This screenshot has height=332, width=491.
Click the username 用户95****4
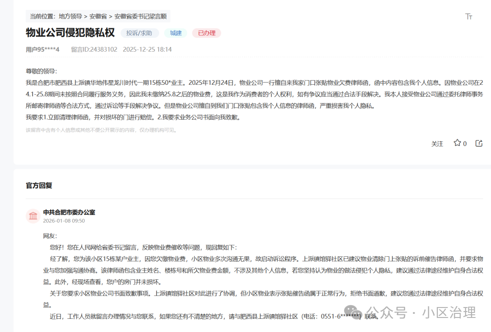[43, 49]
